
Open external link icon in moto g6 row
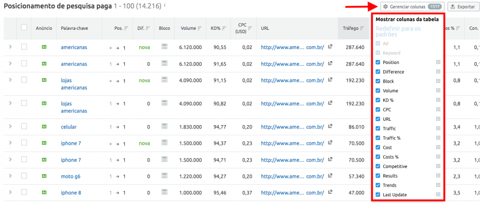(330, 176)
